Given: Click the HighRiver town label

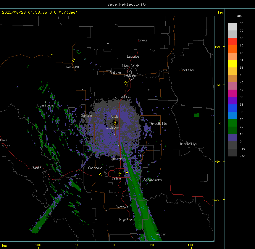Looking at the screenshot, I should tap(127, 220).
